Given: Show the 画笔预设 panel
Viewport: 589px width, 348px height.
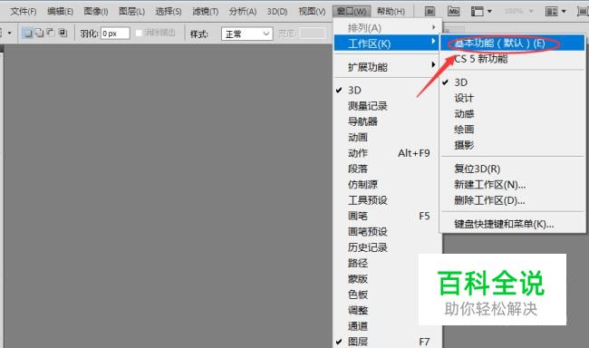Looking at the screenshot, I should click(387, 231).
